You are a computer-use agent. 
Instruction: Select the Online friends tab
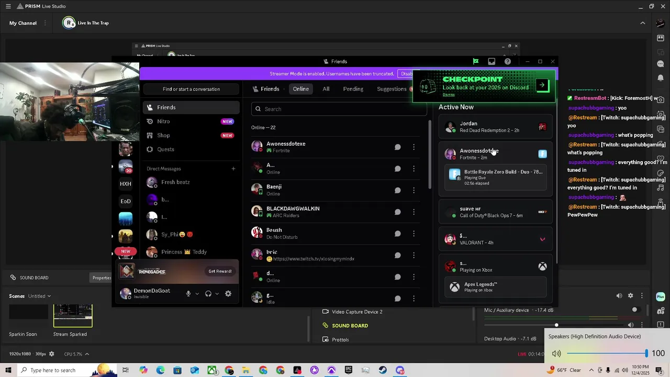tap(301, 89)
